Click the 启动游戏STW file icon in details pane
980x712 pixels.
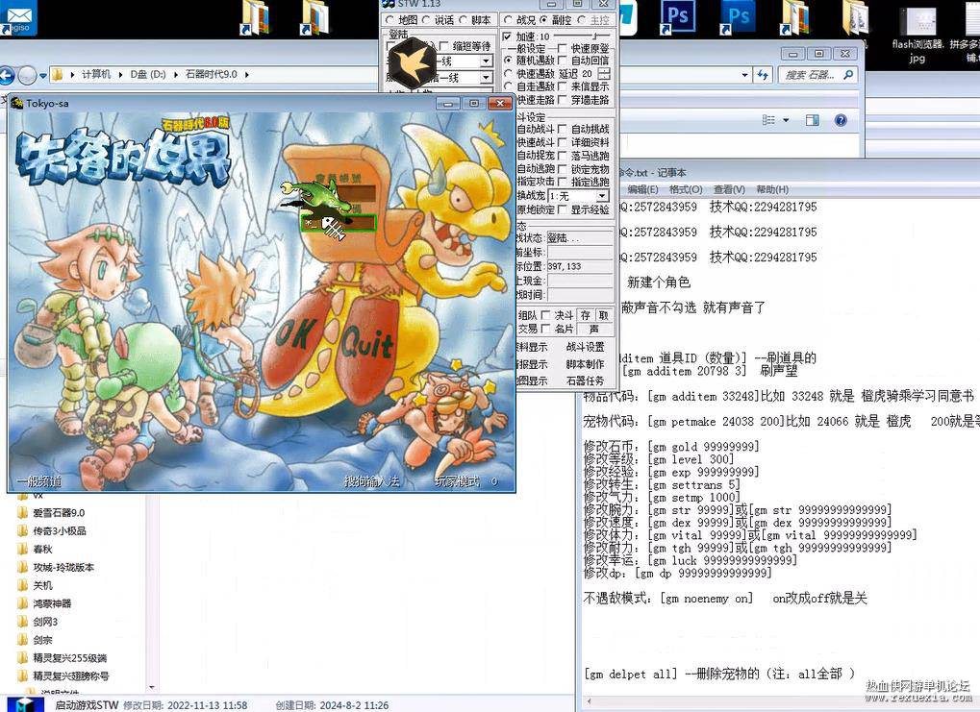coord(25,705)
